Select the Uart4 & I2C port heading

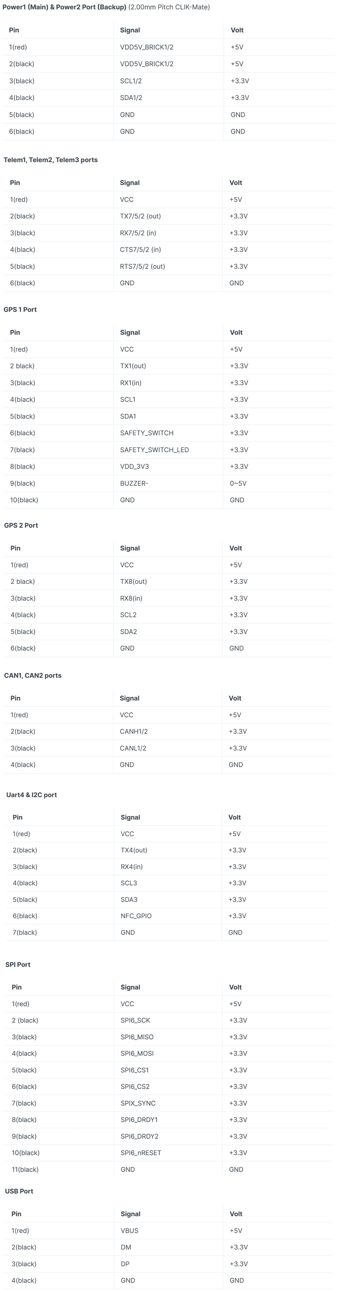point(31,795)
